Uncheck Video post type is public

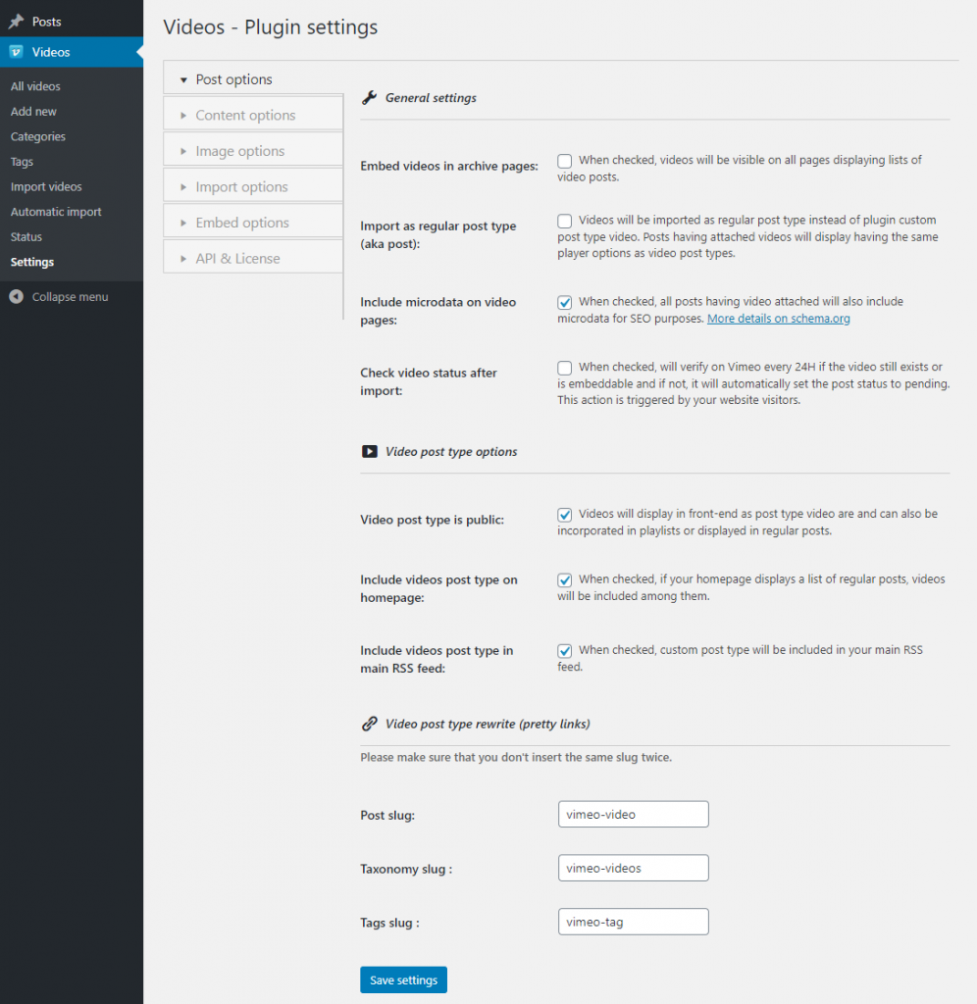click(564, 515)
